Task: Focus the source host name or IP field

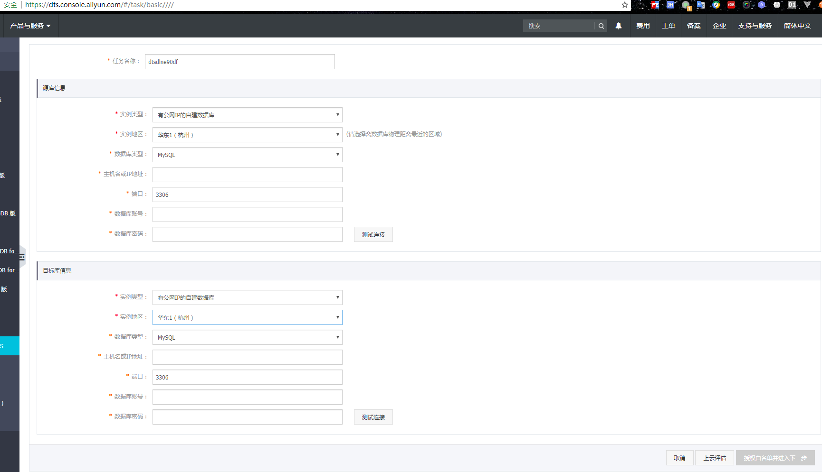Action: click(x=247, y=175)
